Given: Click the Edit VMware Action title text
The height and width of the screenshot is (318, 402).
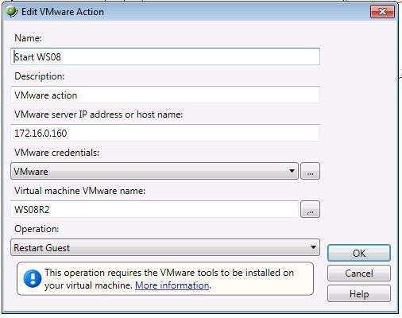Looking at the screenshot, I should point(63,12).
